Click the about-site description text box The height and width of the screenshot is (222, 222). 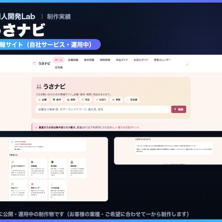pos(174,148)
